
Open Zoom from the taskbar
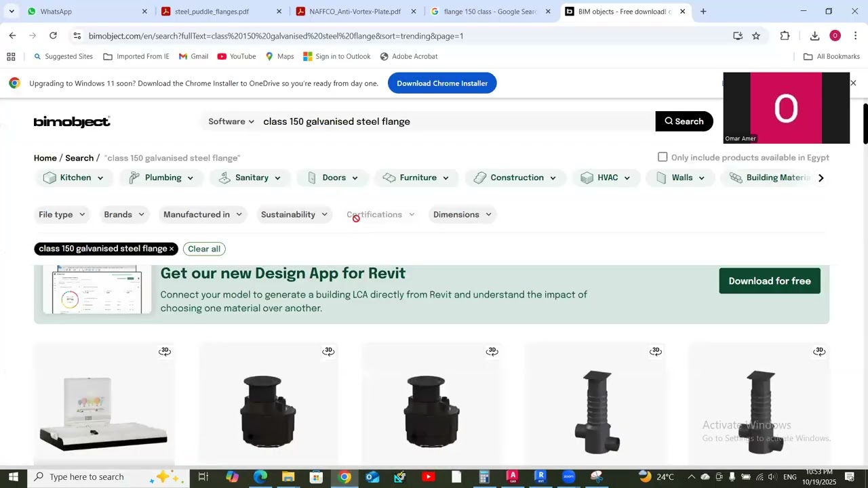[x=568, y=477]
